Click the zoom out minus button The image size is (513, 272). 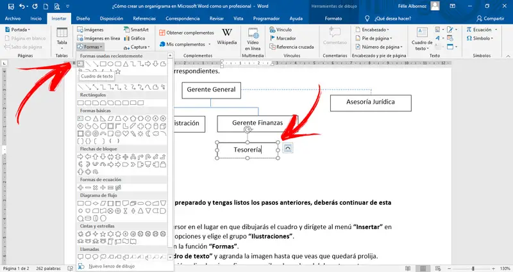(450, 268)
